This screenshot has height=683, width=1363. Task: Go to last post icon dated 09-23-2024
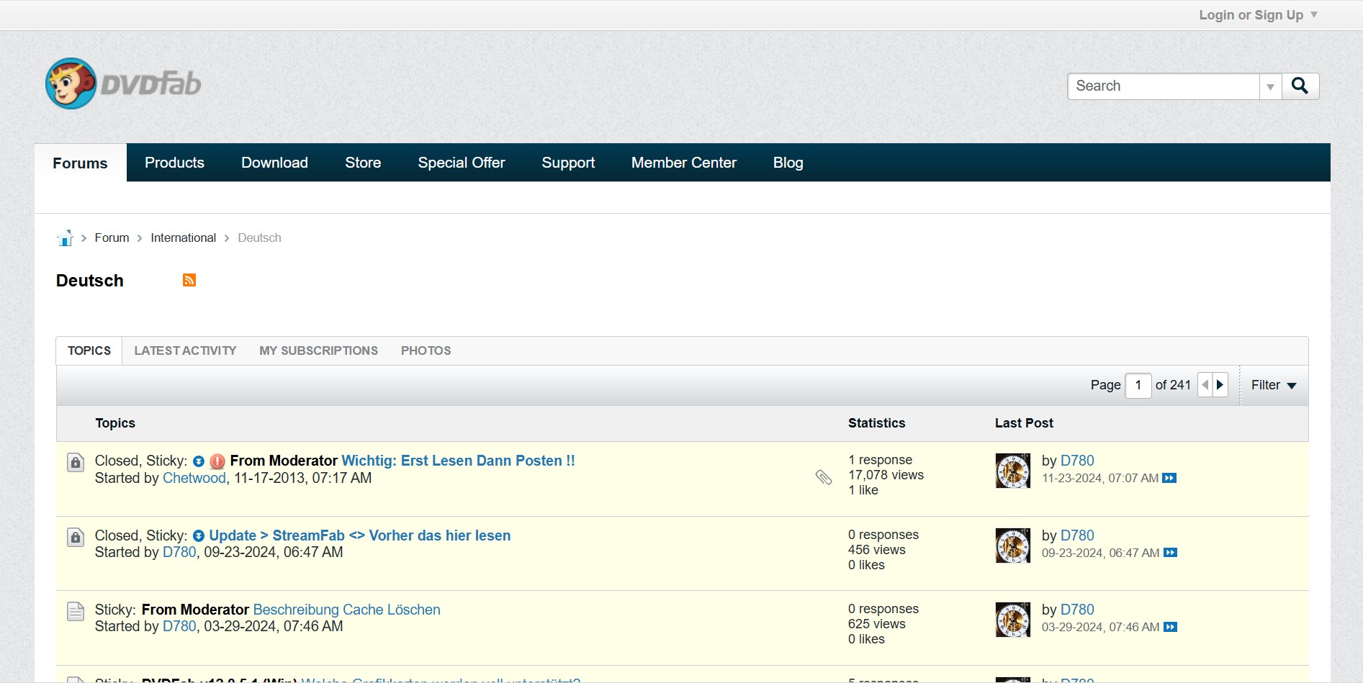[x=1170, y=553]
